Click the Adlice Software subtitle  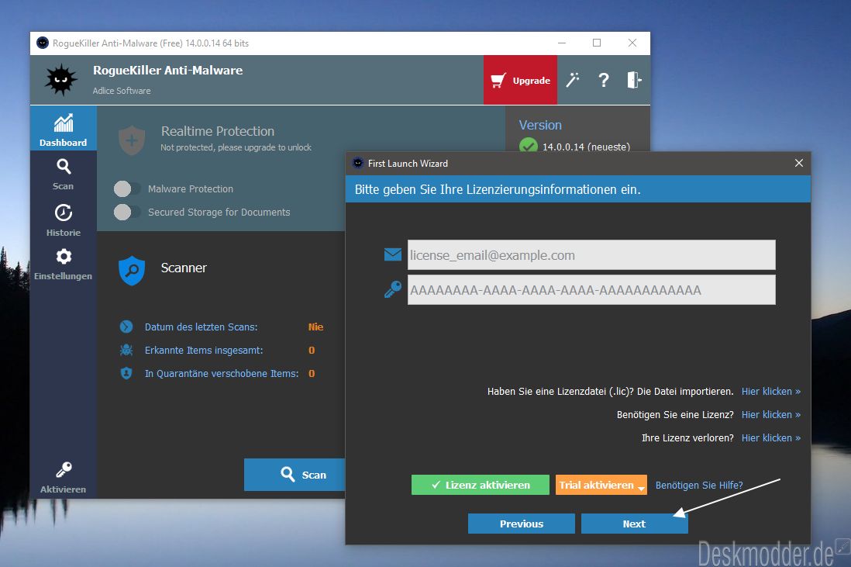[x=122, y=91]
